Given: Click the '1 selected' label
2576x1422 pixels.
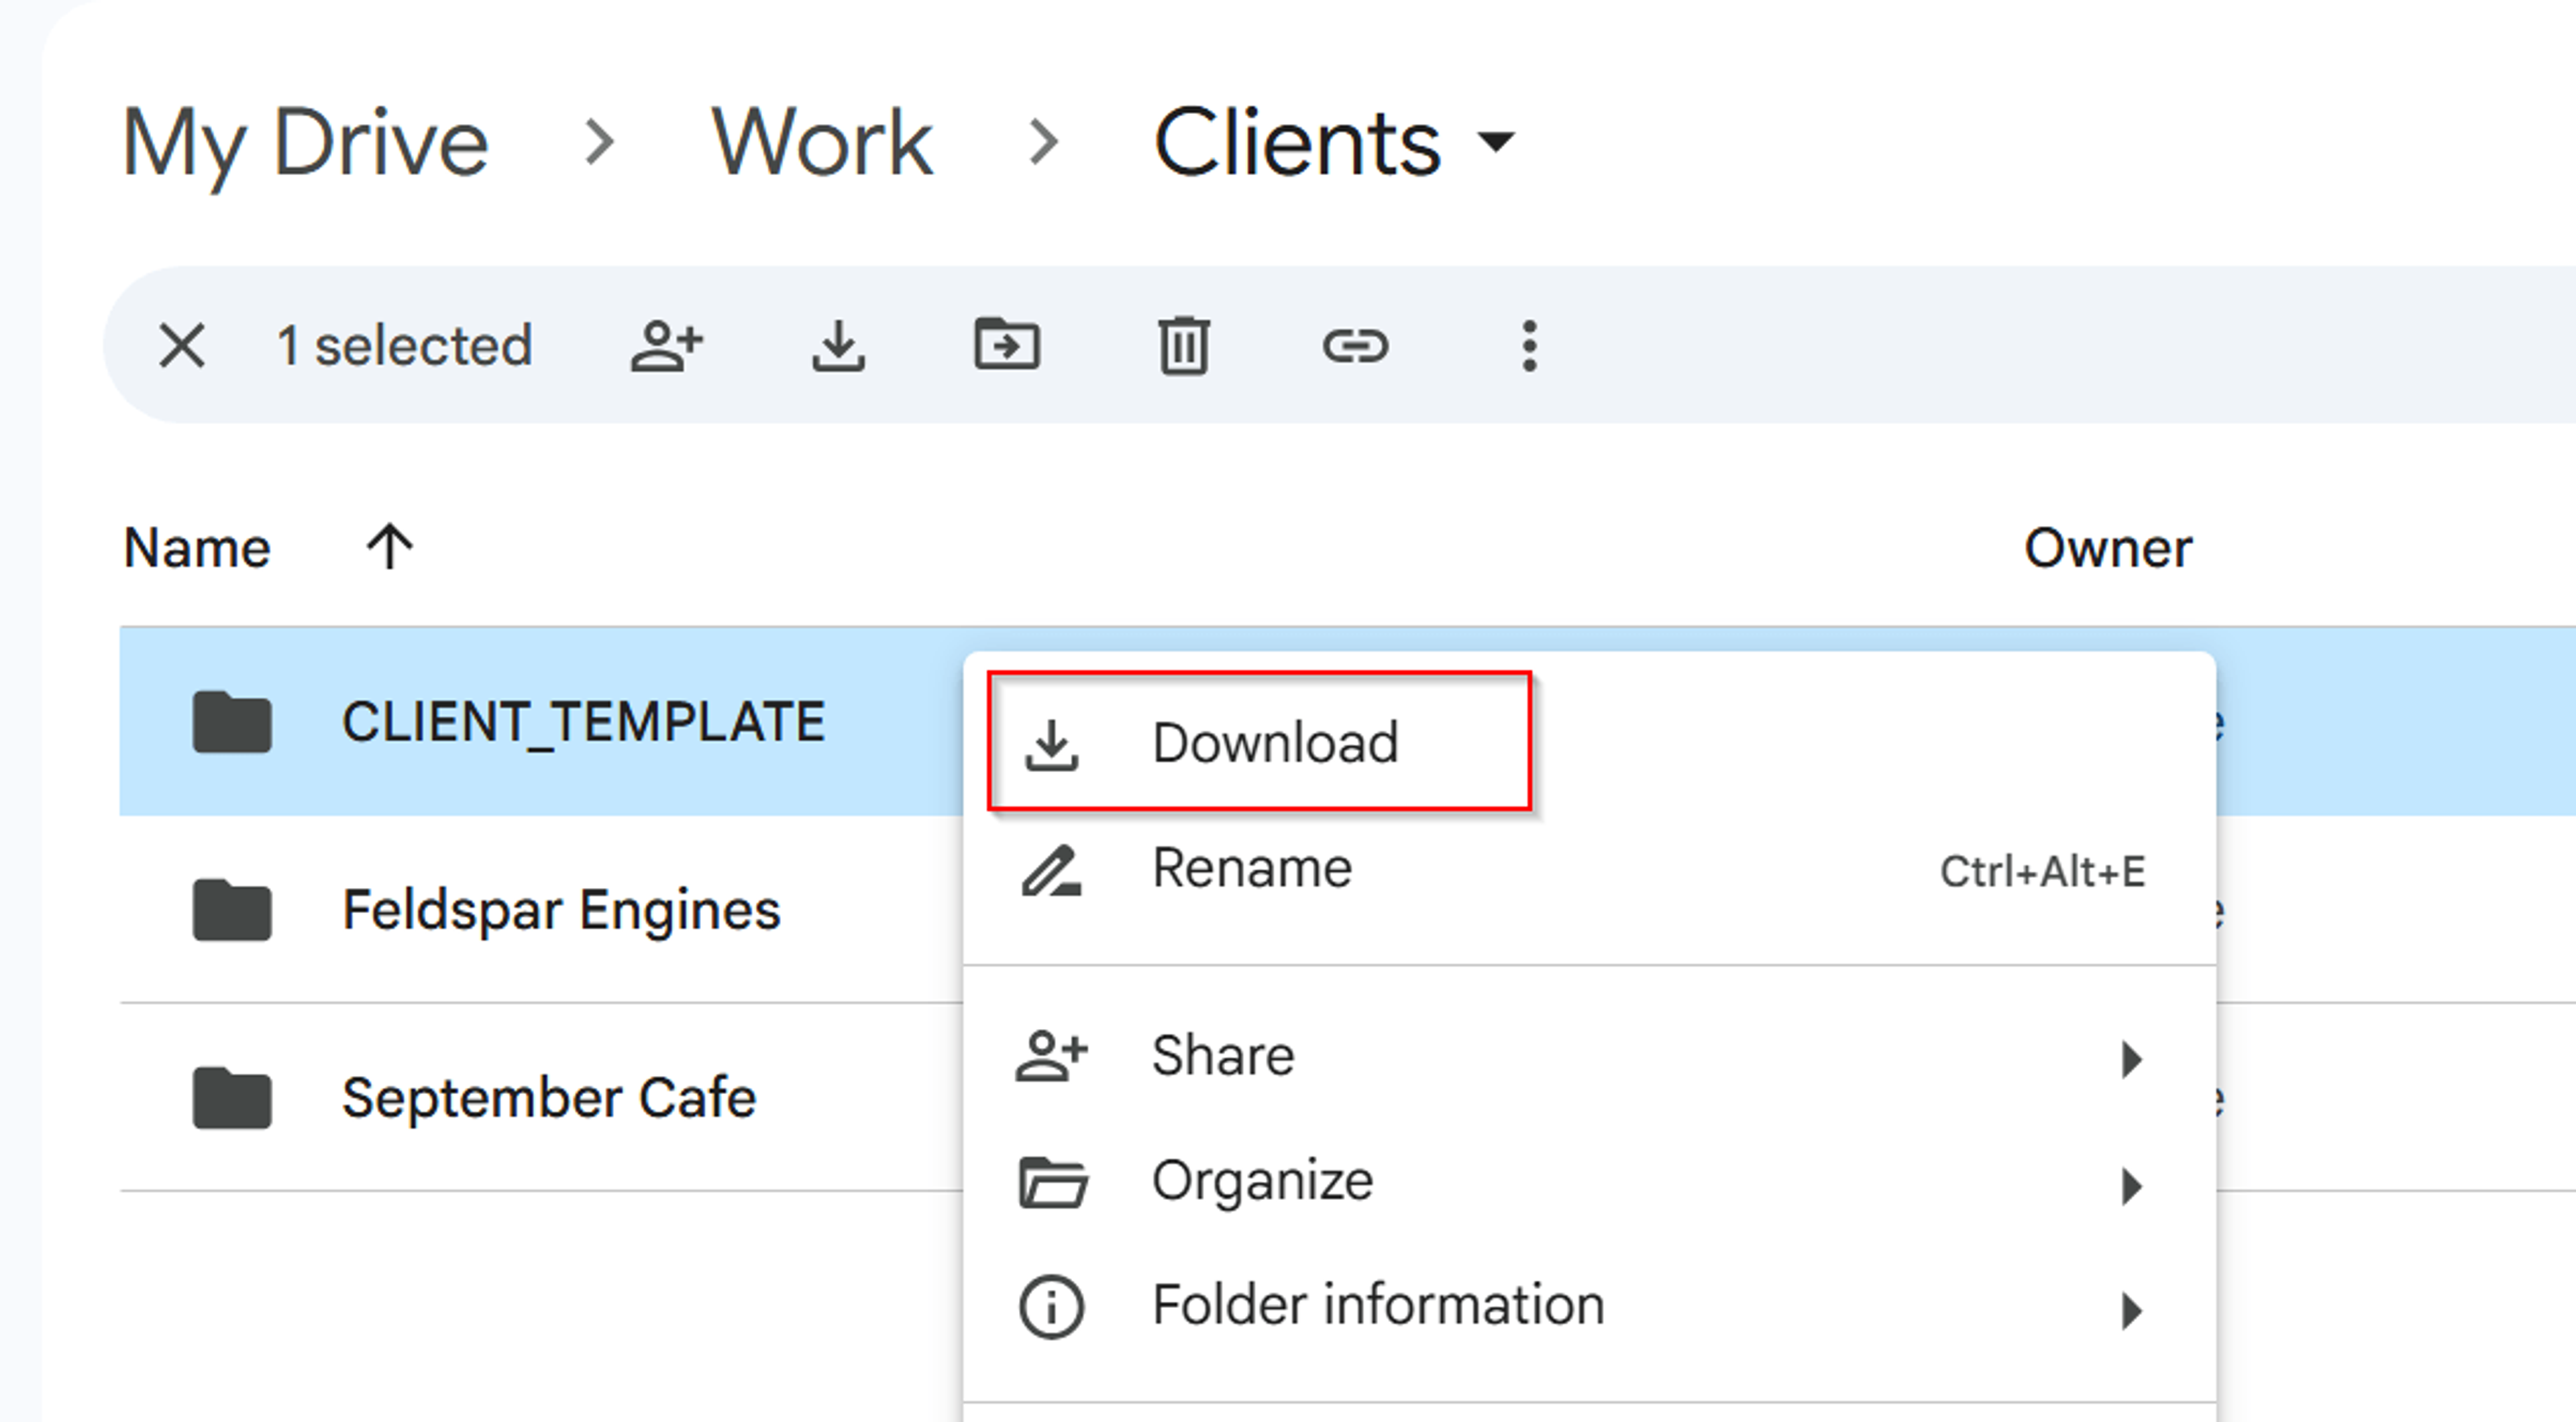Looking at the screenshot, I should point(404,346).
